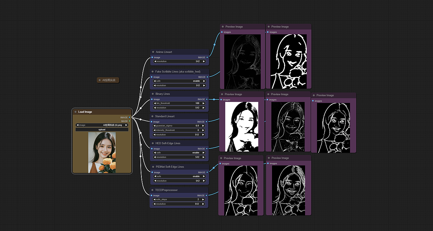Click the IMAGE output socket of Load Image
This screenshot has width=433, height=231.
tap(130, 117)
